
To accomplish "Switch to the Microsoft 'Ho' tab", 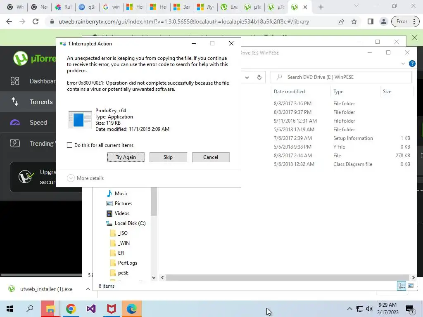I will pos(135,7).
